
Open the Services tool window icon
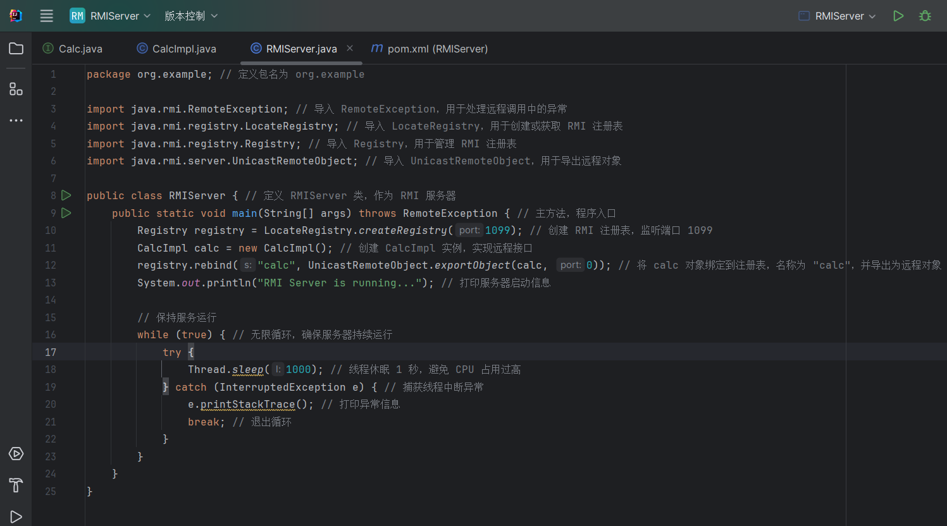pyautogui.click(x=16, y=454)
